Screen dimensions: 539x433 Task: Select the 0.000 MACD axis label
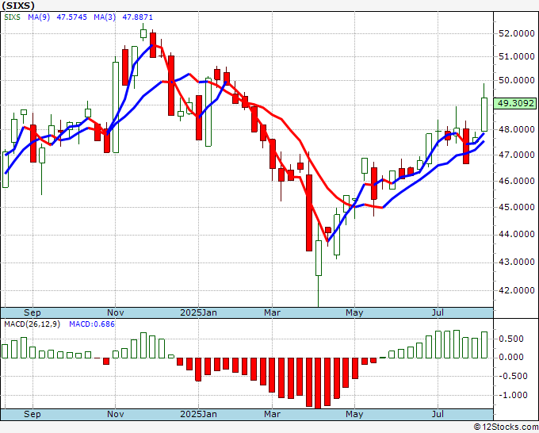tap(511, 358)
